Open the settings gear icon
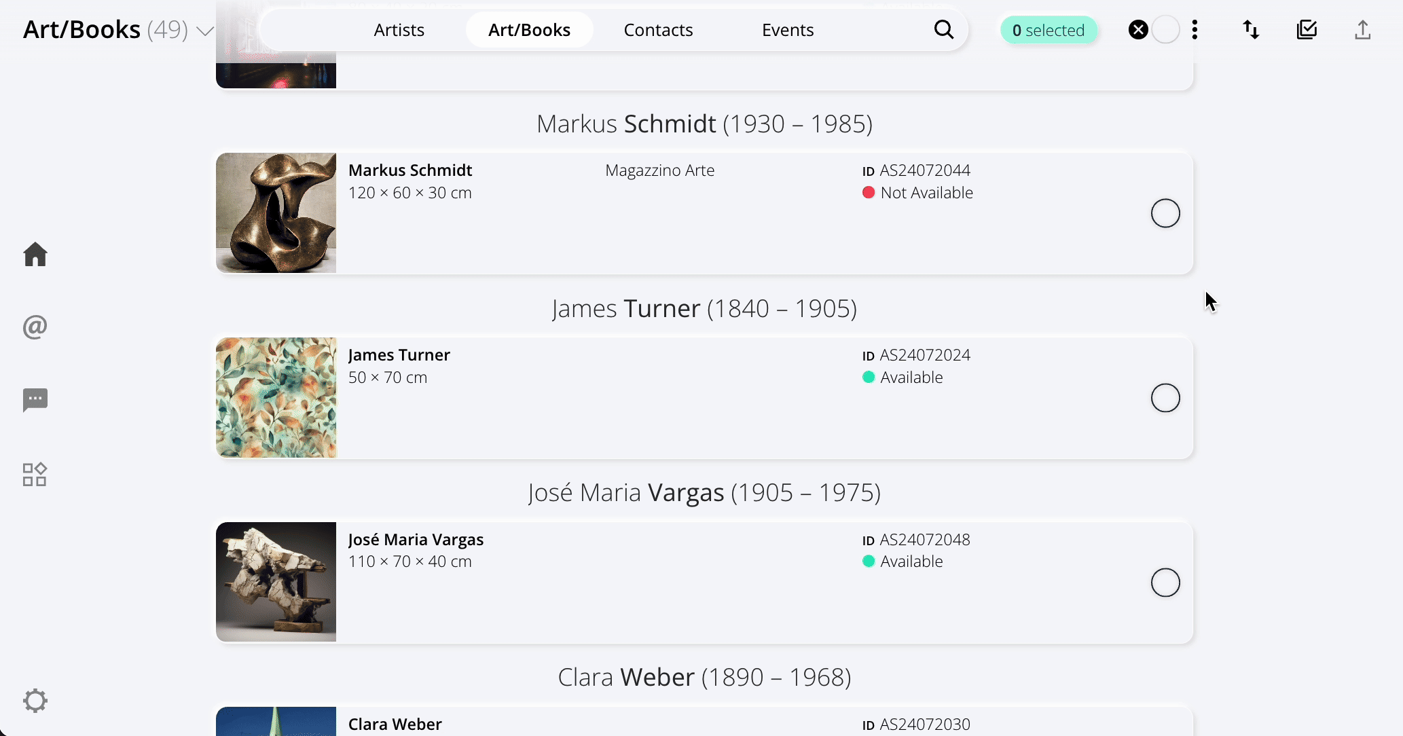The height and width of the screenshot is (736, 1403). pos(35,701)
